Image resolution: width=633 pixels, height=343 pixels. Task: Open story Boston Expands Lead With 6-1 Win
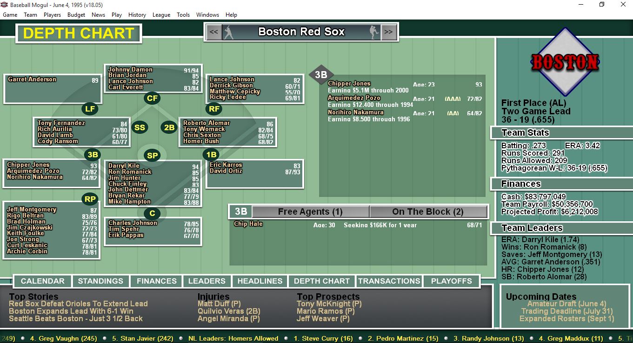71,311
